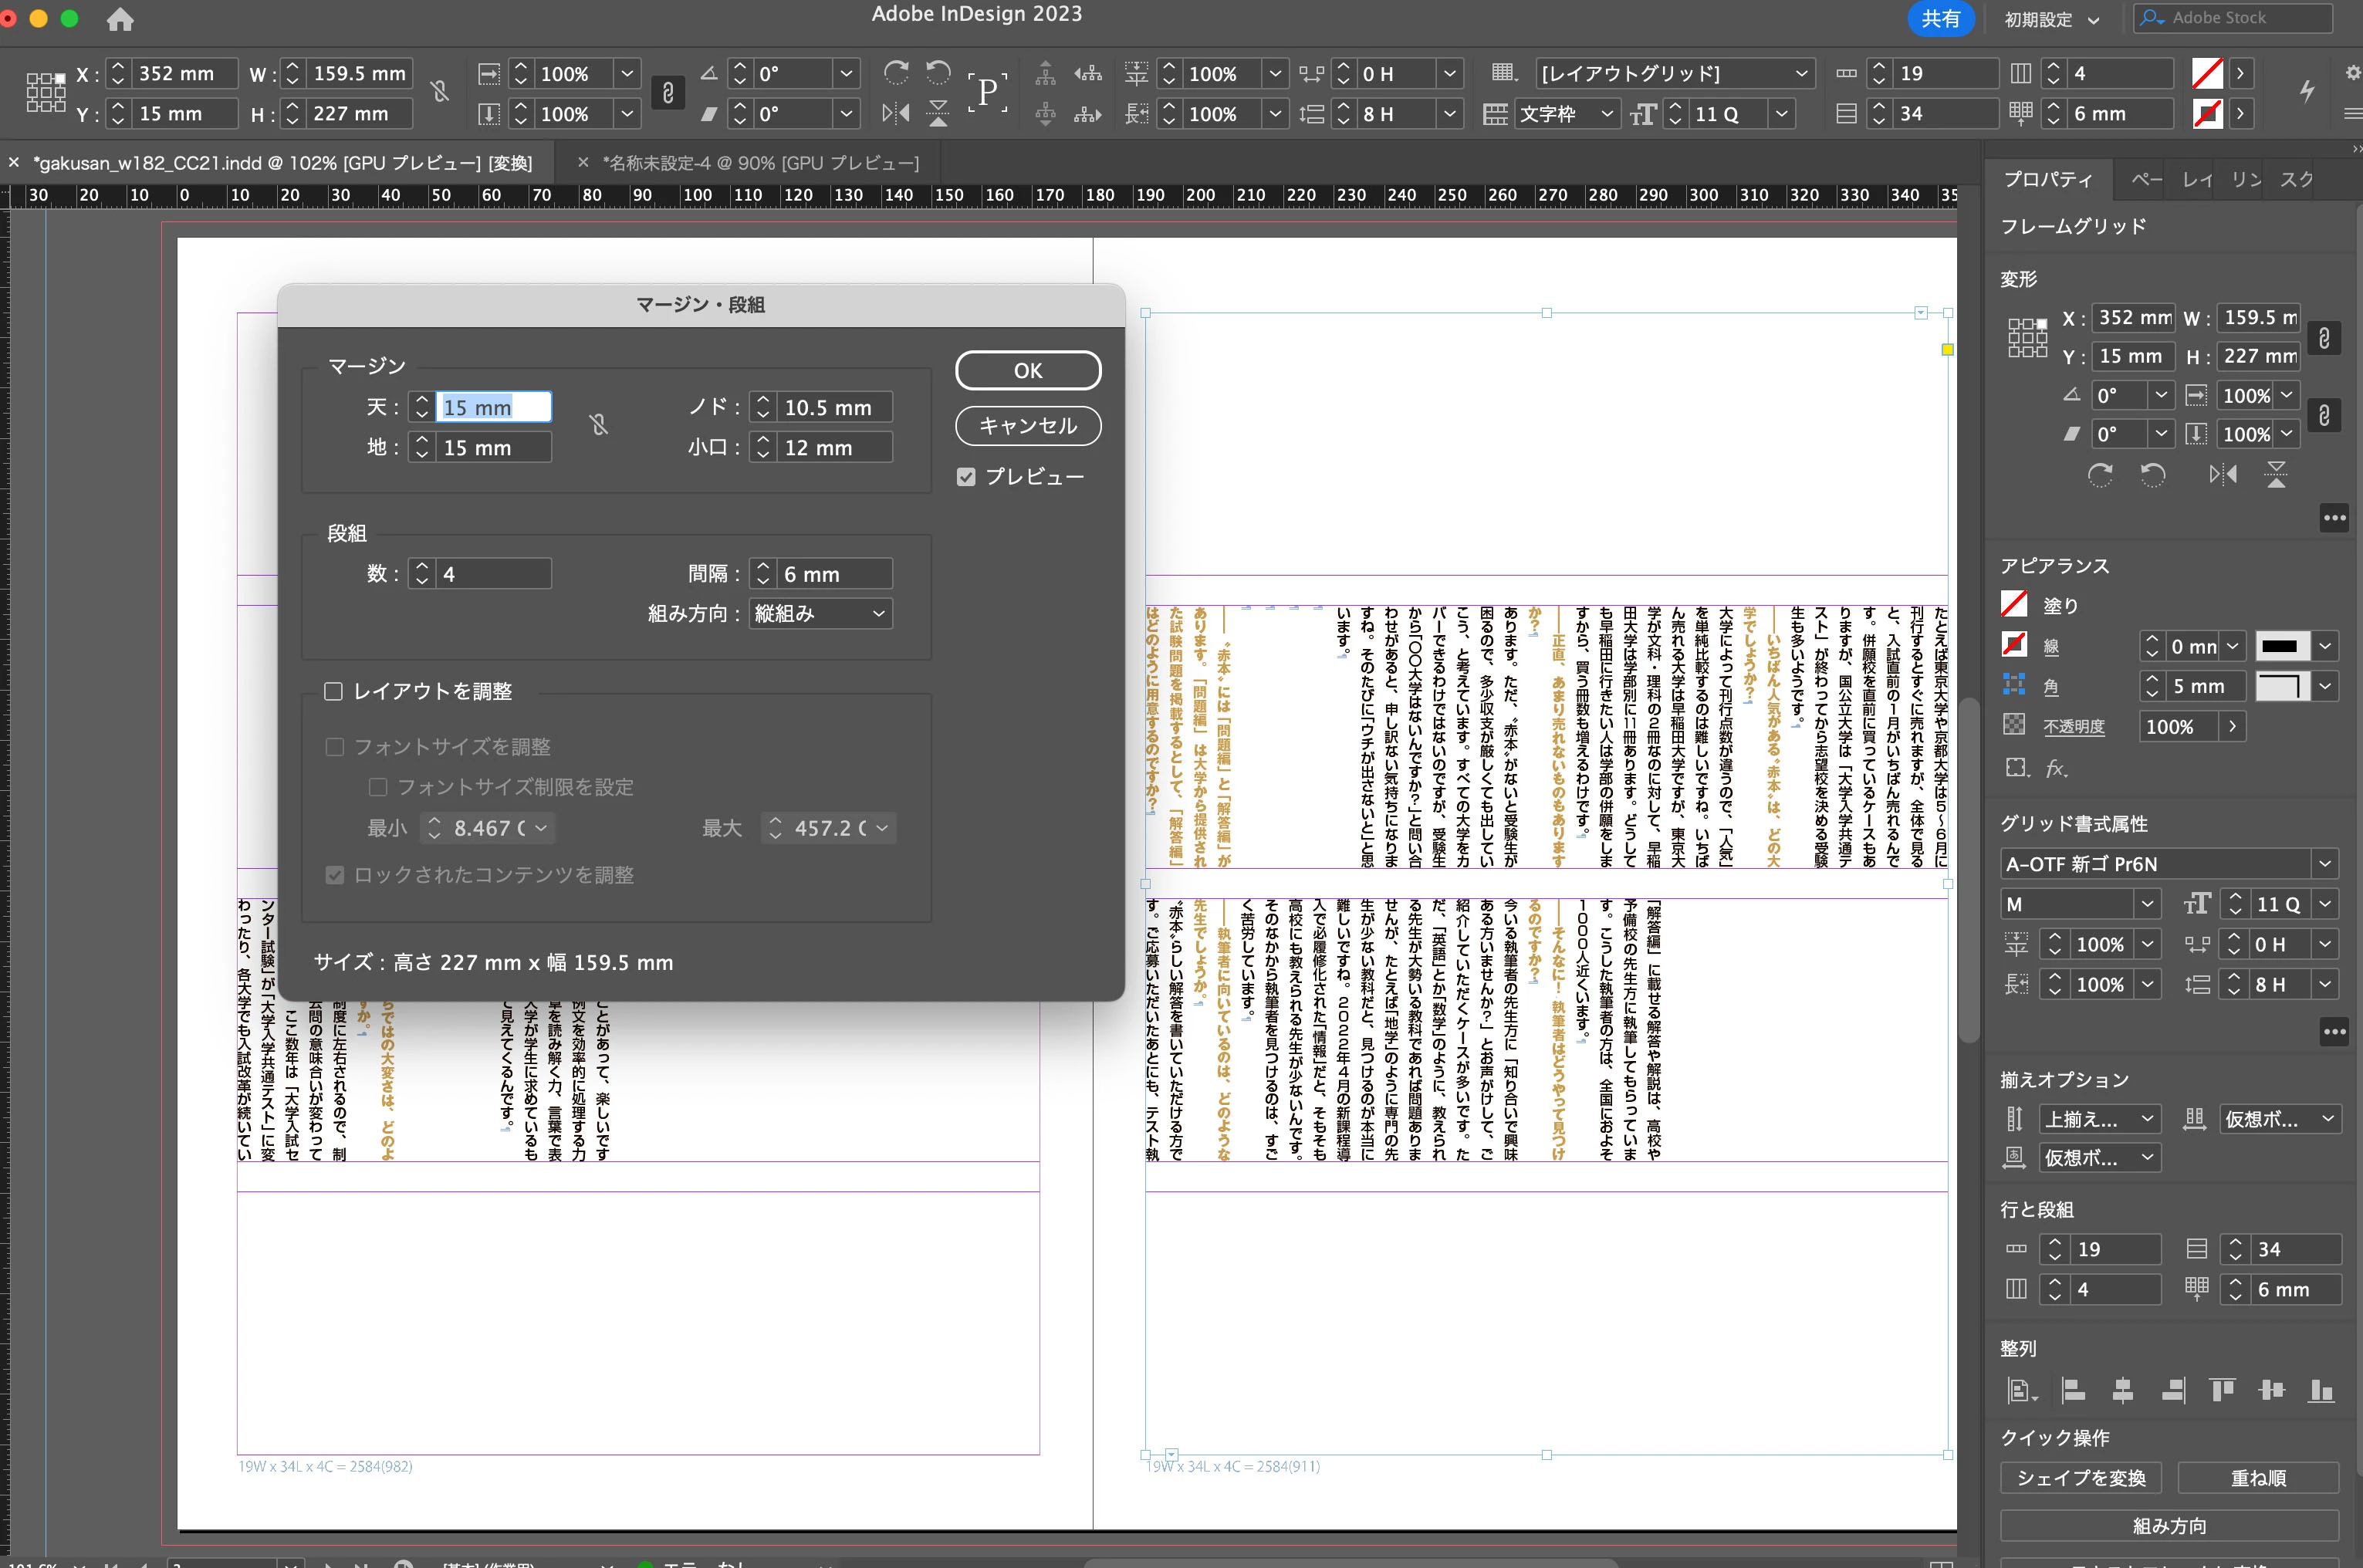Click the キャンセル button

1027,426
